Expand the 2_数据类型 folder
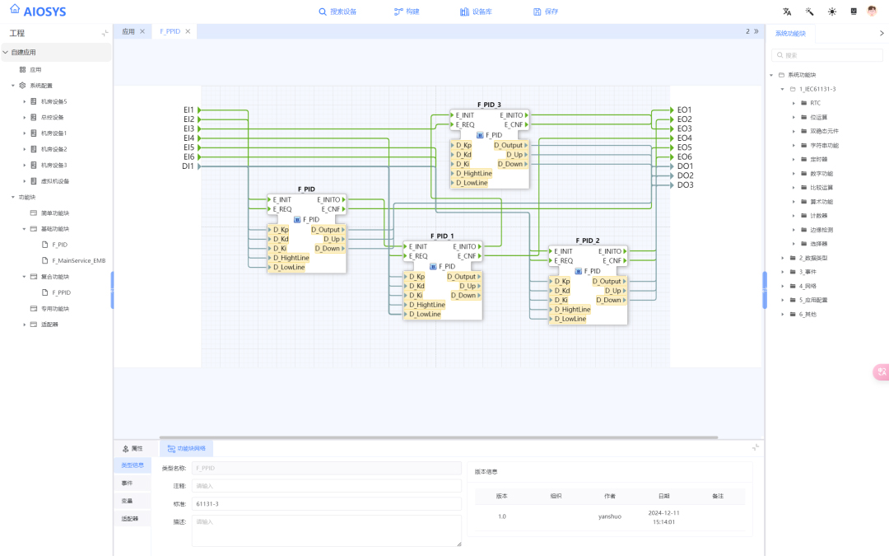Viewport: 889px width, 556px height. pyautogui.click(x=783, y=258)
